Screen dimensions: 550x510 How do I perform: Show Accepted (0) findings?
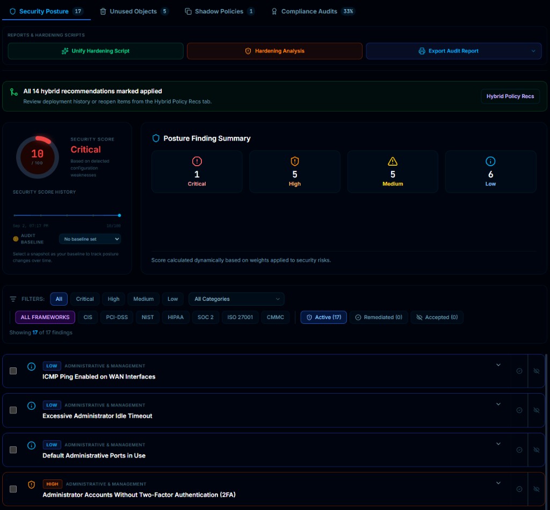437,317
